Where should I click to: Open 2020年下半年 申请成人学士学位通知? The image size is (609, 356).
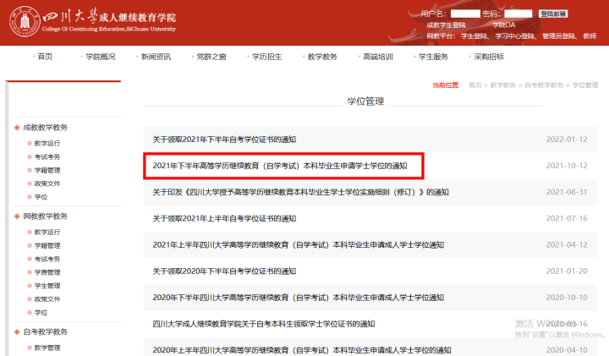pos(299,298)
